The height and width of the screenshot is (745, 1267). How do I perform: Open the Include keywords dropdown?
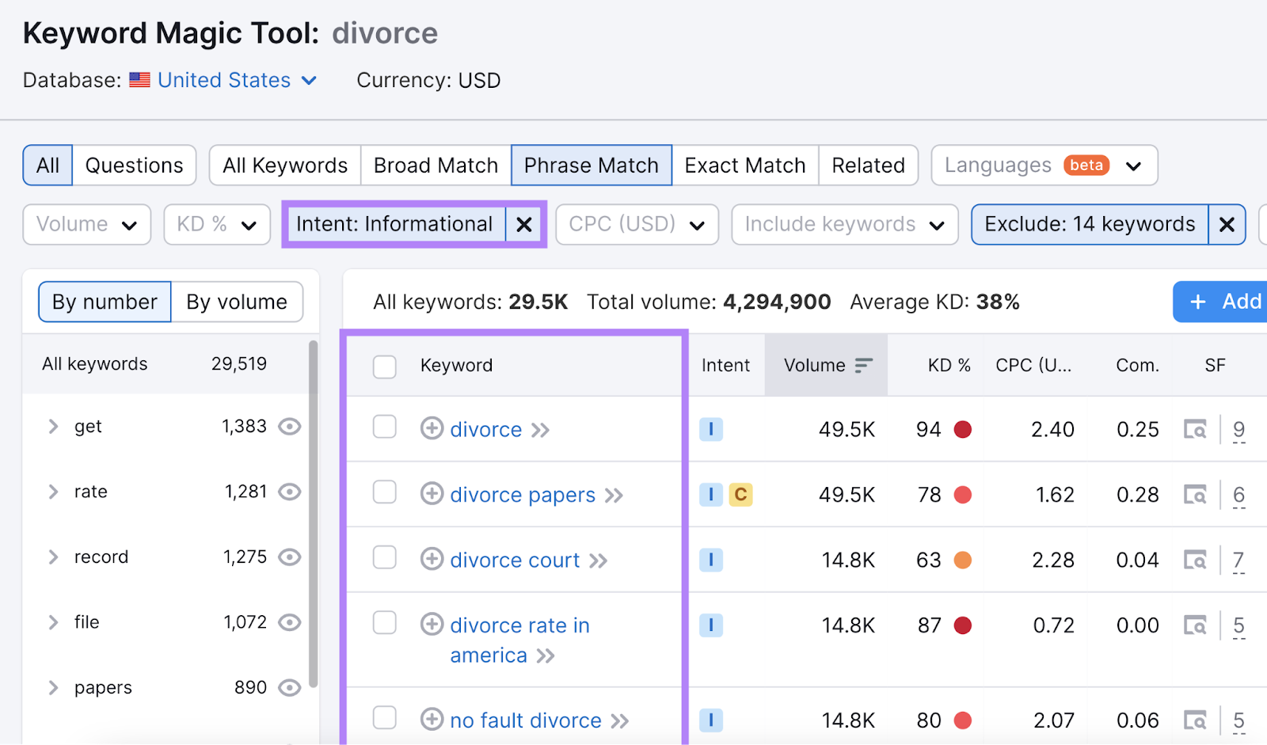(x=845, y=225)
